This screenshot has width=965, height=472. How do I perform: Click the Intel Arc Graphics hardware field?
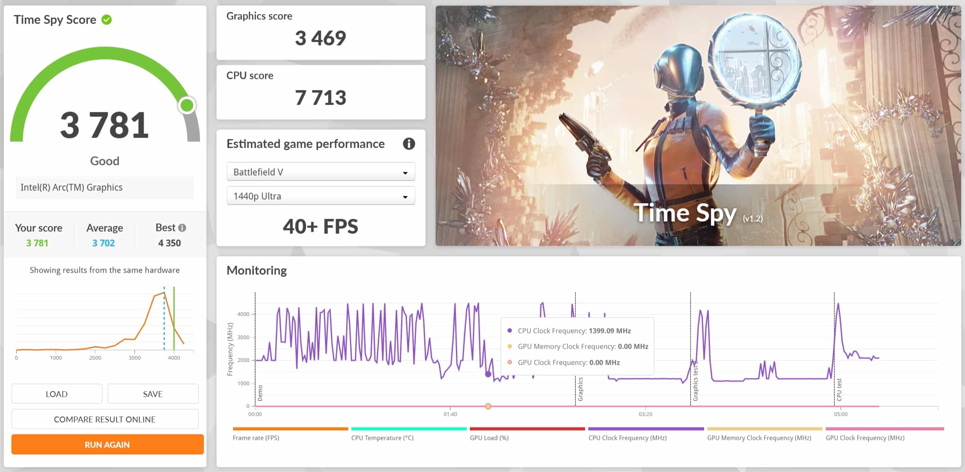[105, 187]
